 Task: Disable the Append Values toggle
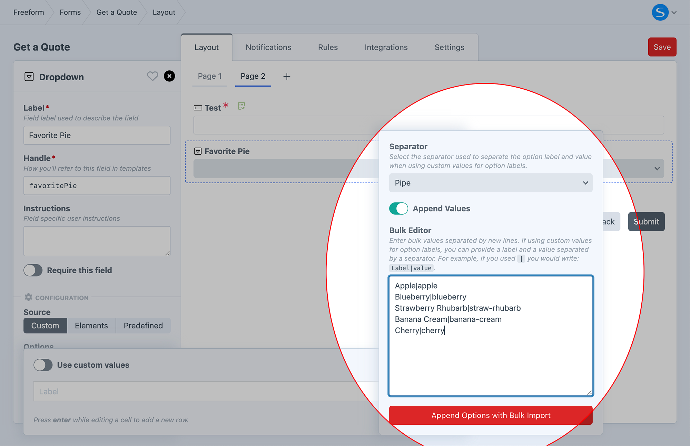[398, 208]
